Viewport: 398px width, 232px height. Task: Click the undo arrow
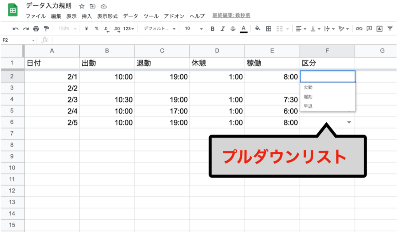point(16,29)
